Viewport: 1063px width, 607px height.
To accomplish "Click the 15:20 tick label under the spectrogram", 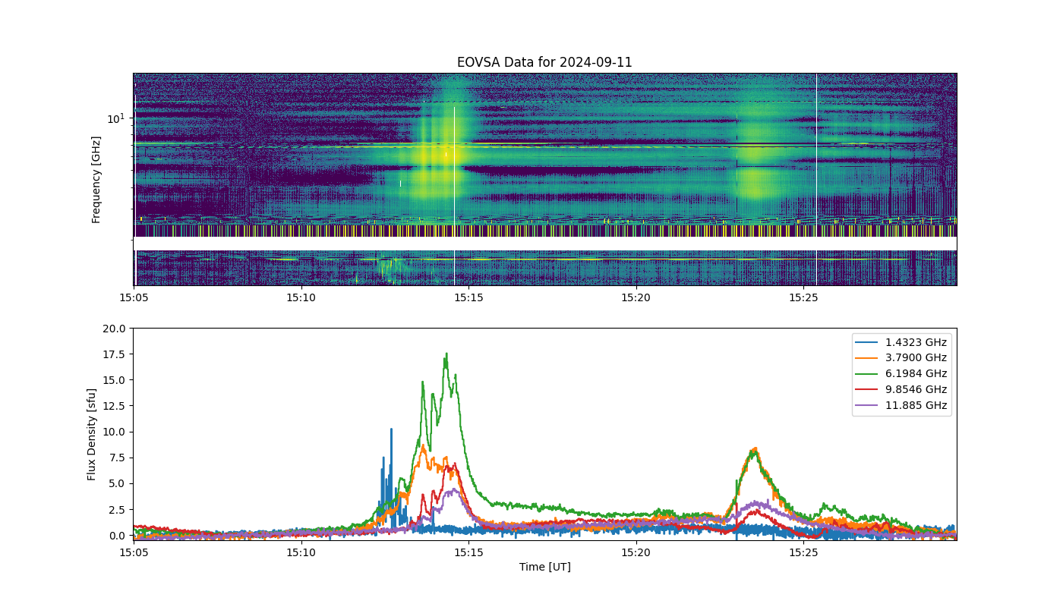I will (x=636, y=297).
